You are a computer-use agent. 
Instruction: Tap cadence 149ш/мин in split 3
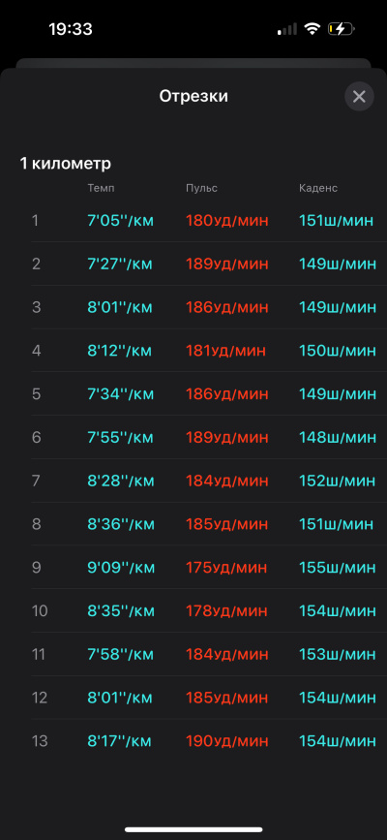(338, 307)
